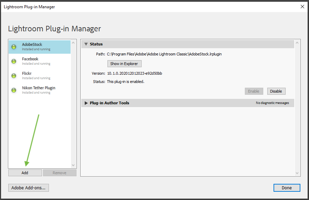Click the Nikon Tether Plugin status icon

(14, 90)
